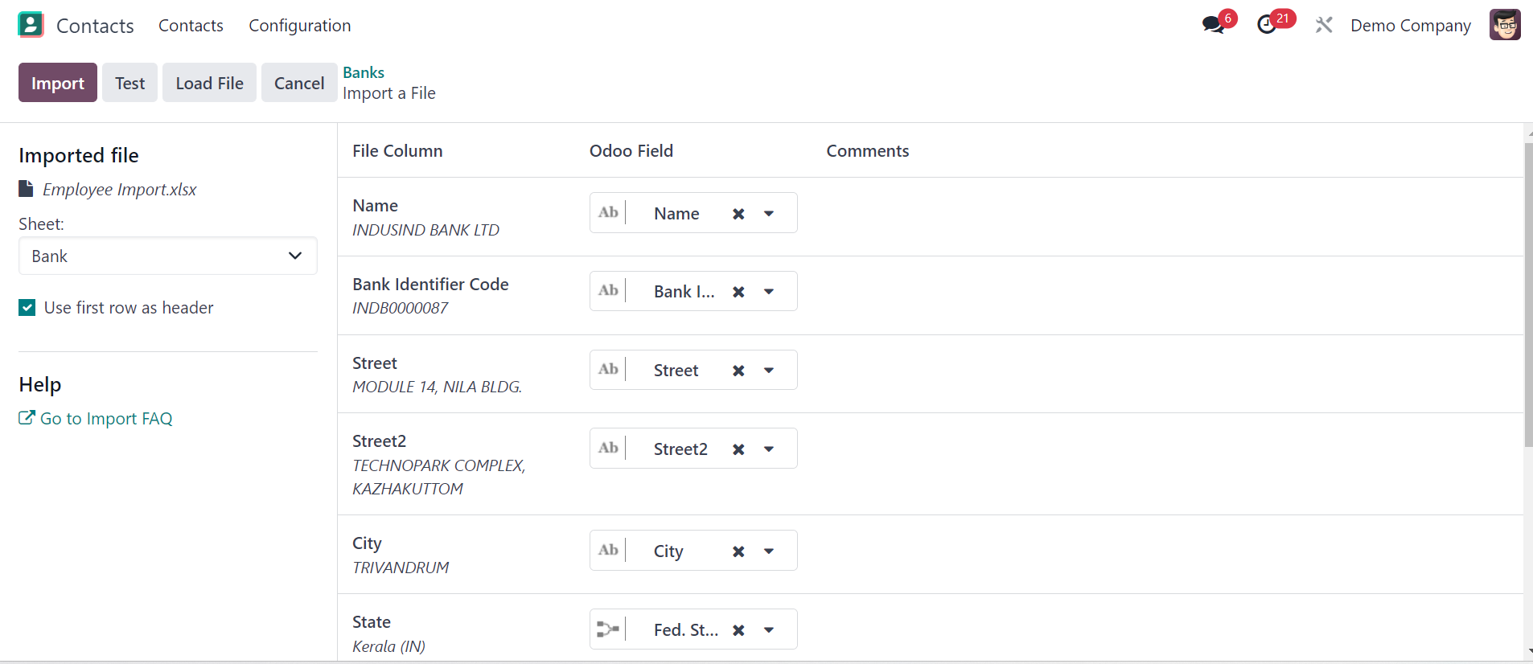Viewport: 1533px width, 664px height.
Task: Click the vertical scrollbar thumb
Action: click(1528, 295)
